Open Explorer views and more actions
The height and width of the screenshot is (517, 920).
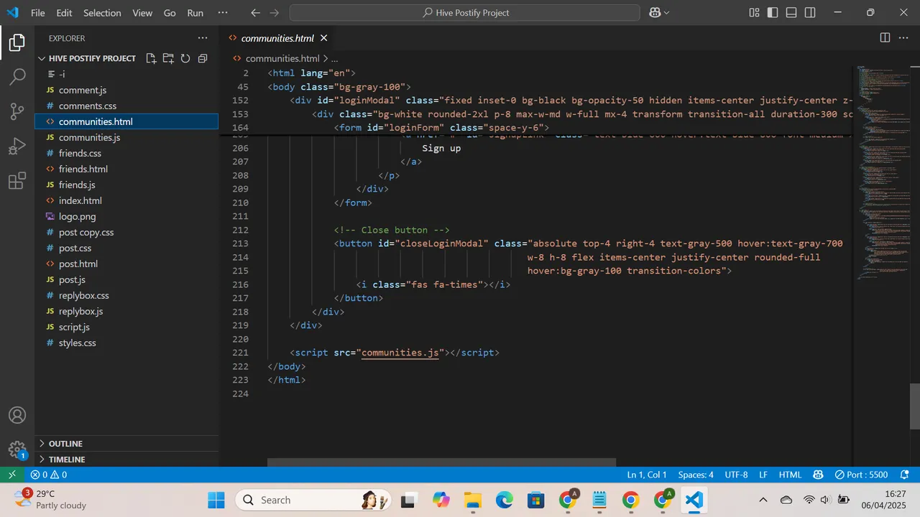point(203,38)
